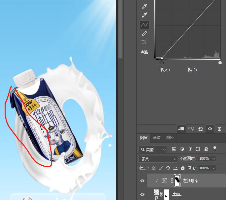Lock transparent pixels of the layer
The image size is (226, 200).
[154, 168]
